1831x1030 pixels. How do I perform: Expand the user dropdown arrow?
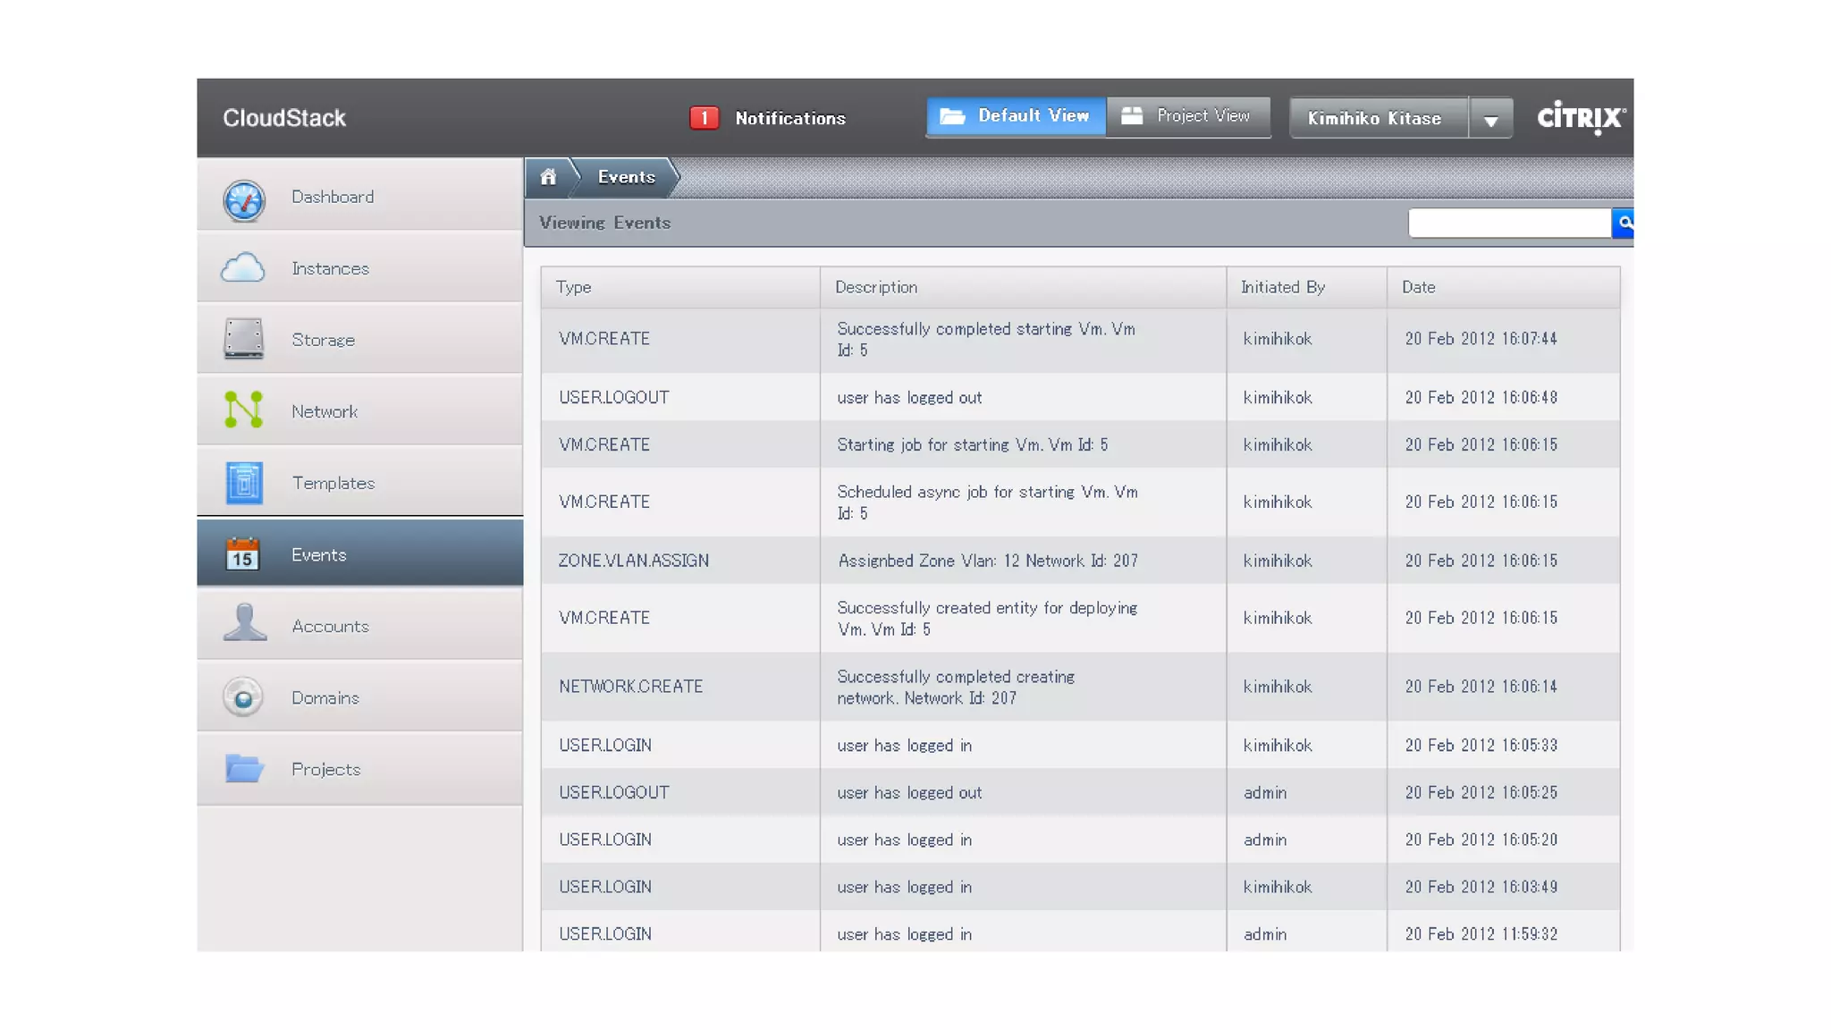[x=1490, y=119]
